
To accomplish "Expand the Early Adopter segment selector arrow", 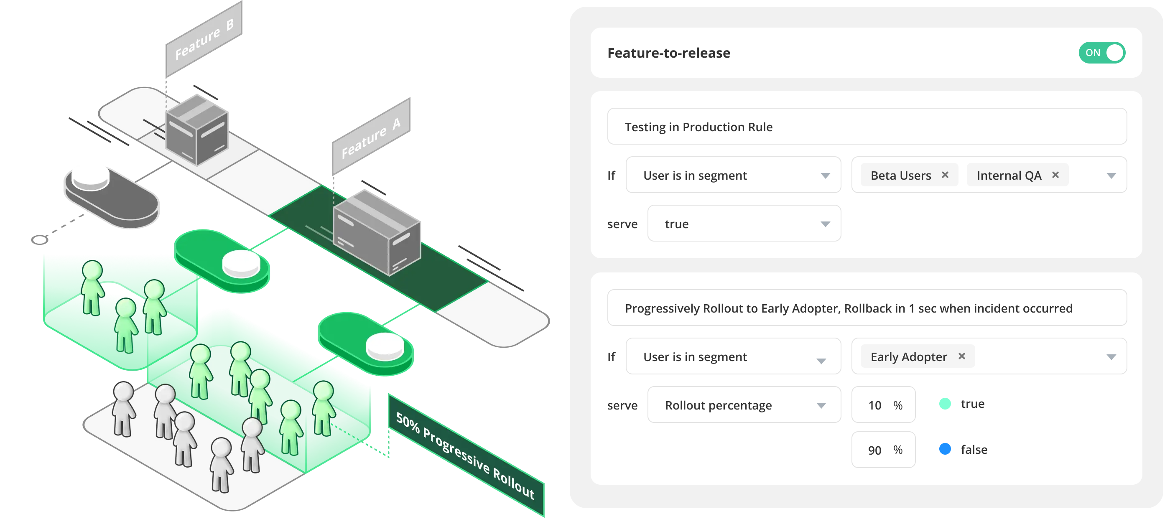I will pos(1111,357).
